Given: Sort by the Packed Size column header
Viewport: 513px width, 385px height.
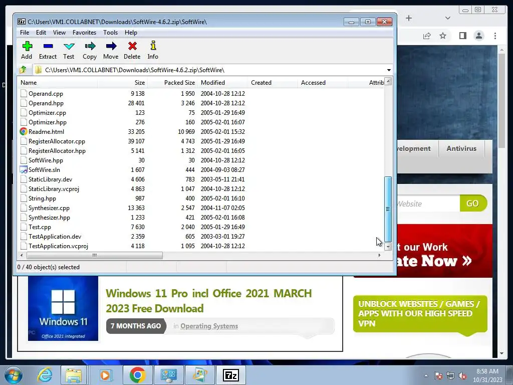Looking at the screenshot, I should tap(173, 83).
